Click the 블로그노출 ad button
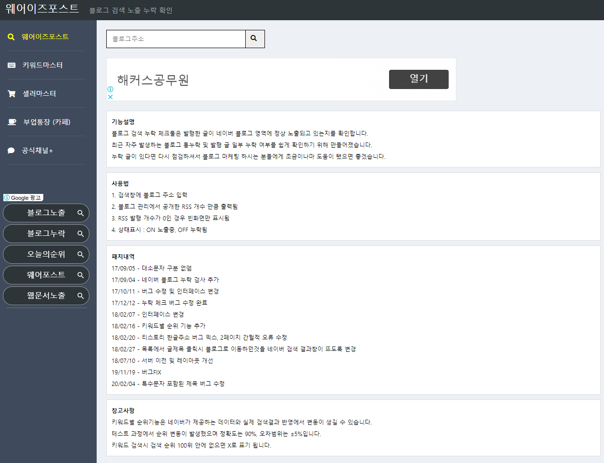Image resolution: width=604 pixels, height=463 pixels. [x=46, y=213]
